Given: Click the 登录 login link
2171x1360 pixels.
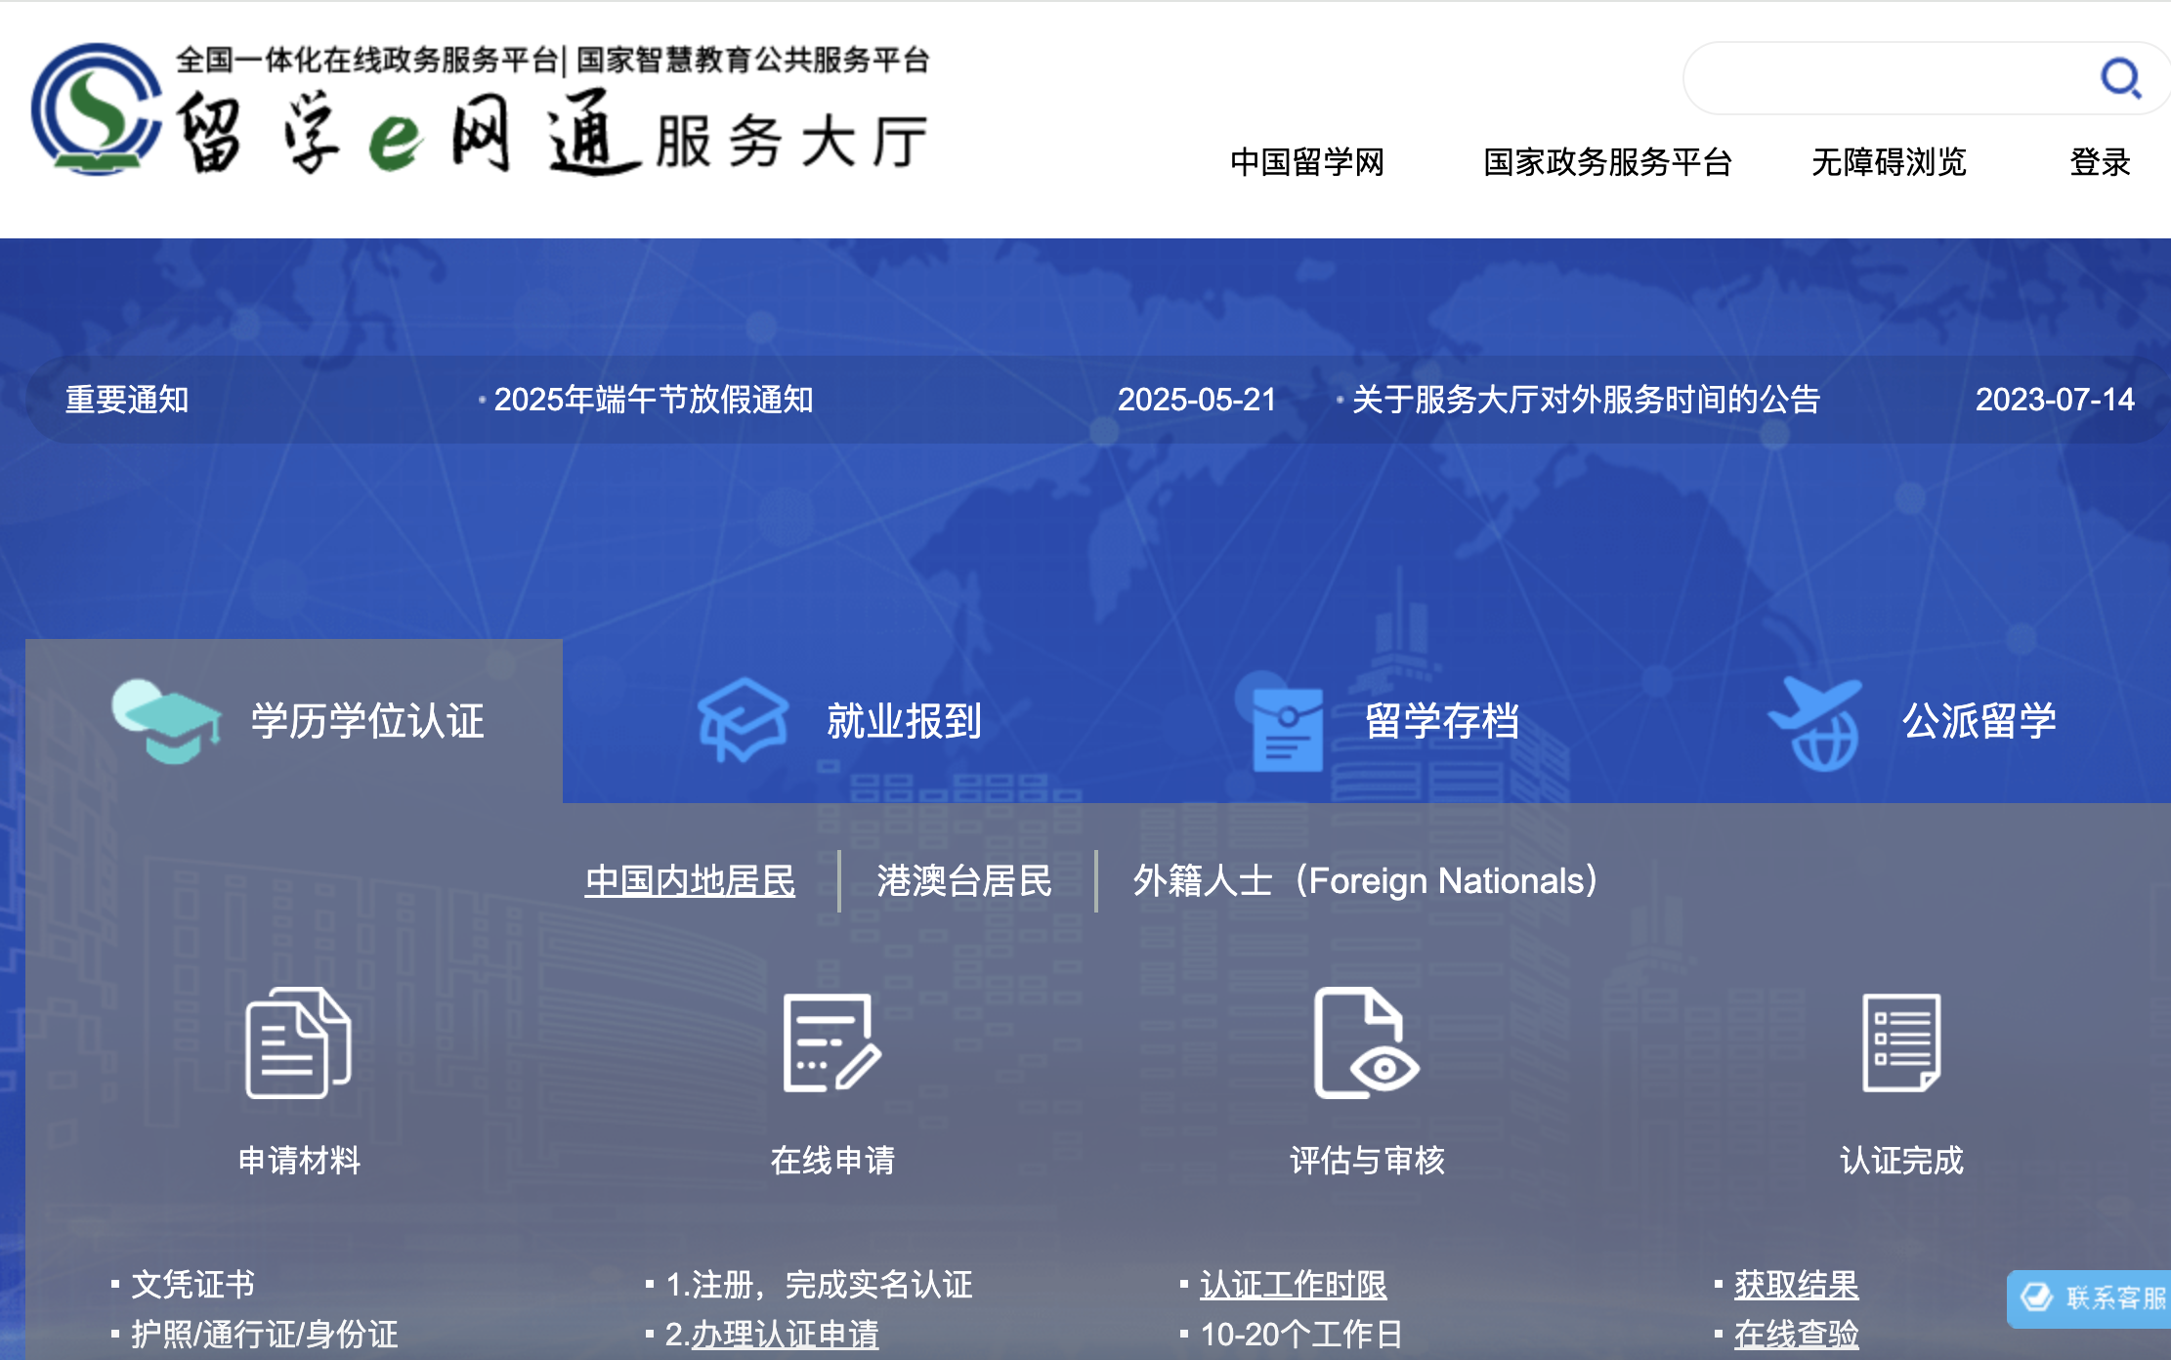Looking at the screenshot, I should 2100,162.
